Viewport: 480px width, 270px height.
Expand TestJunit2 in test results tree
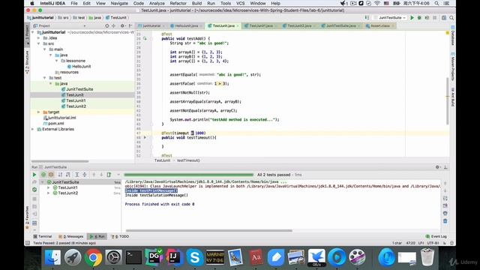(x=48, y=193)
